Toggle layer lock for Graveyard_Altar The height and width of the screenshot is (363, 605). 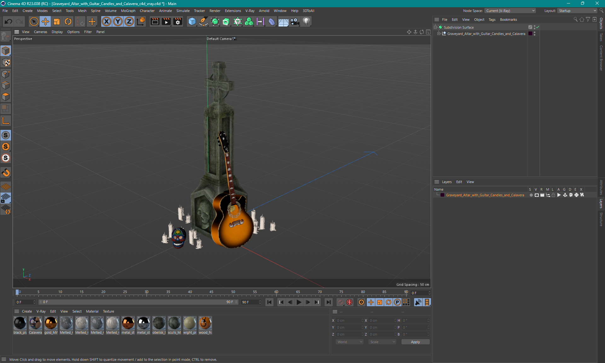point(553,195)
